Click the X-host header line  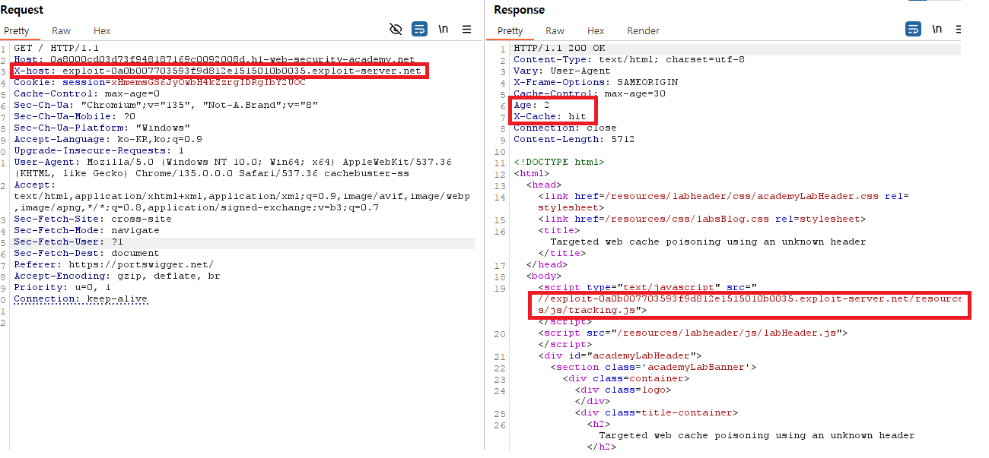point(218,71)
